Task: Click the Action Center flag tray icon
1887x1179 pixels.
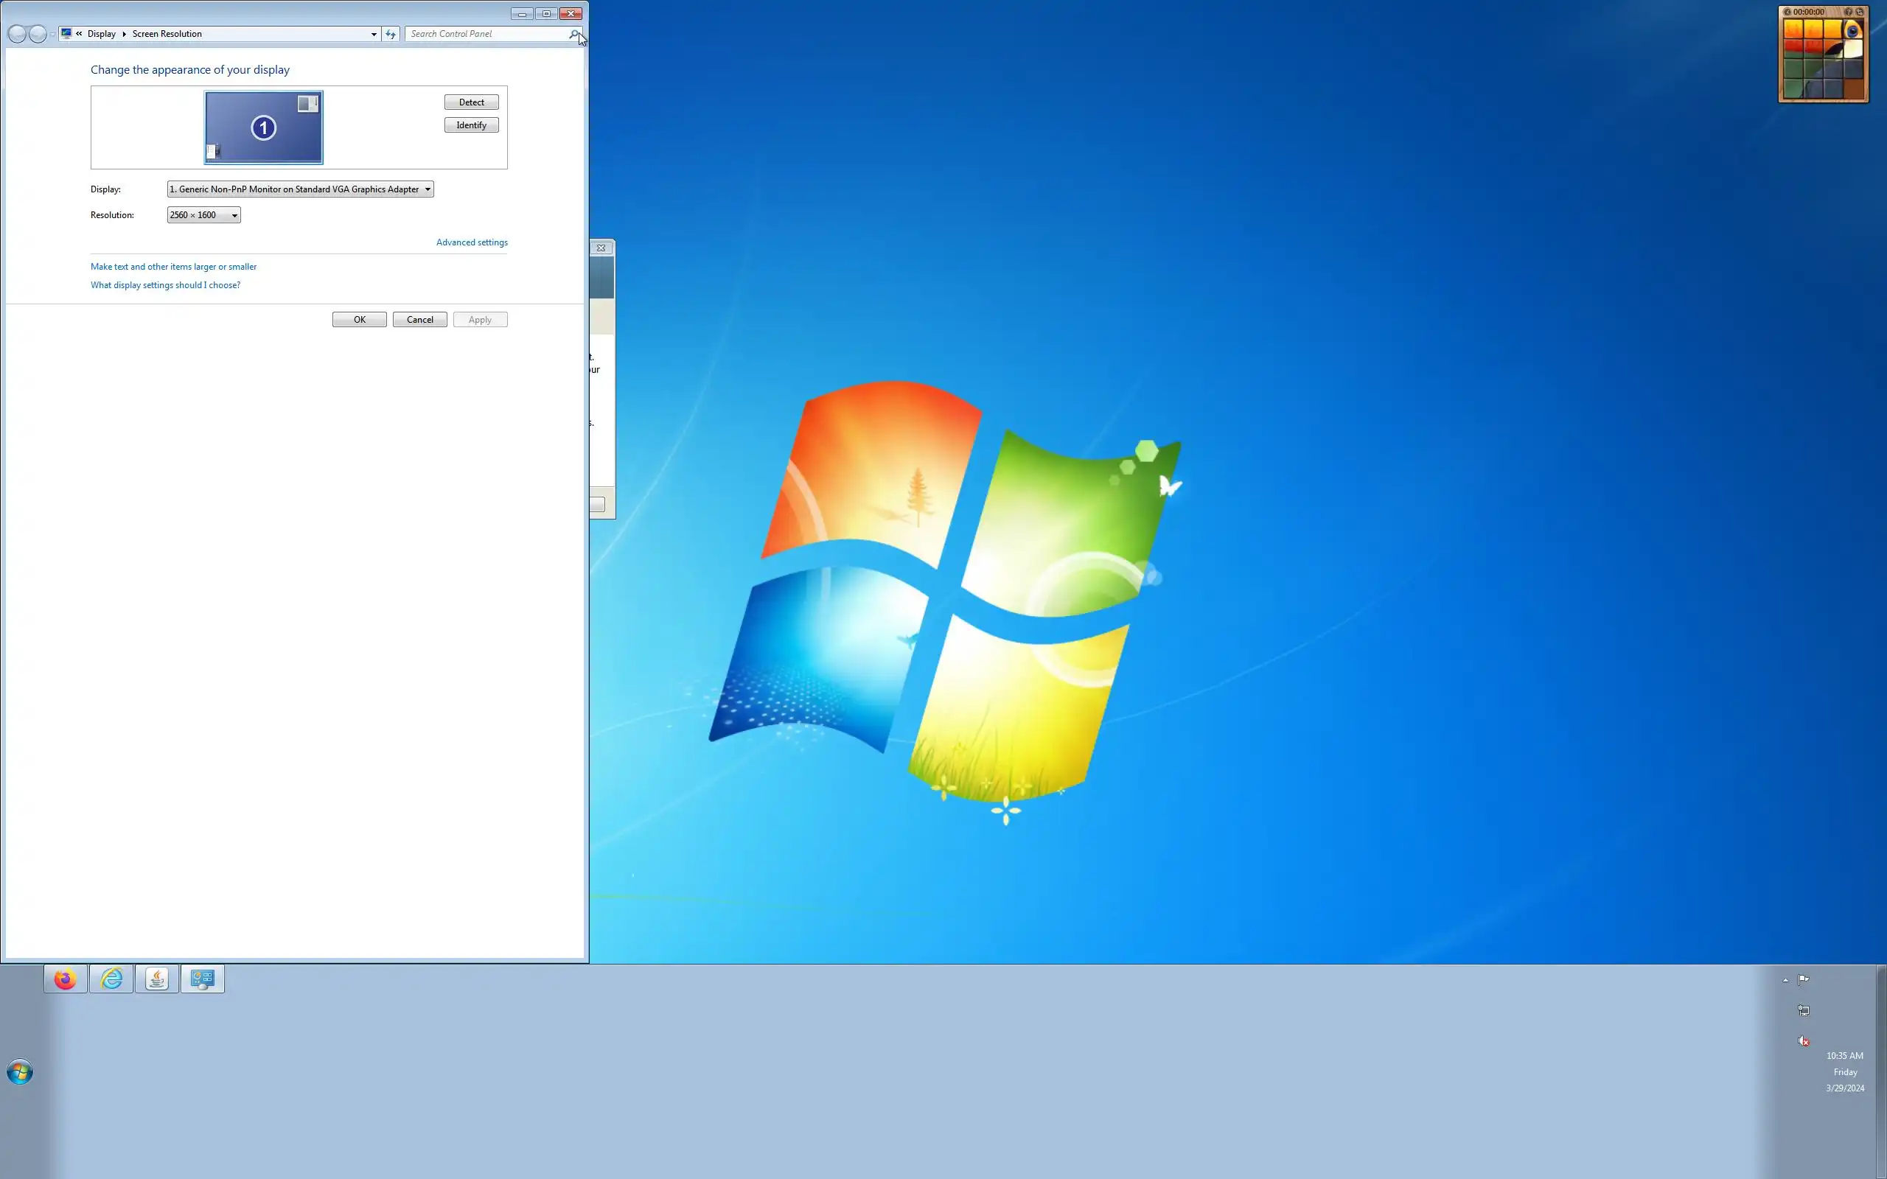Action: click(1804, 979)
